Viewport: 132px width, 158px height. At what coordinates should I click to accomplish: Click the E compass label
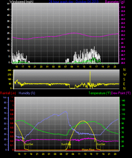(124, 84)
